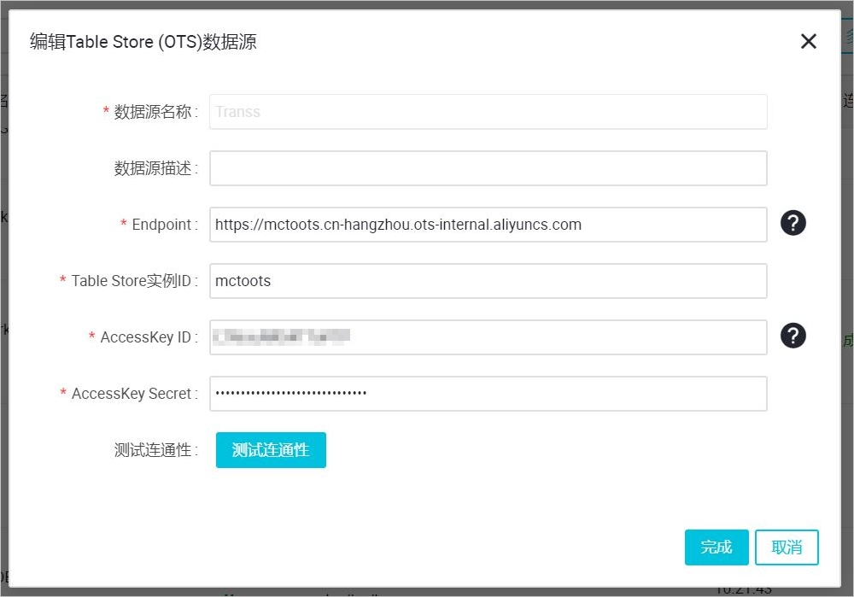Click the 取消 cancel button
Viewport: 854px width, 597px height.
[x=787, y=547]
